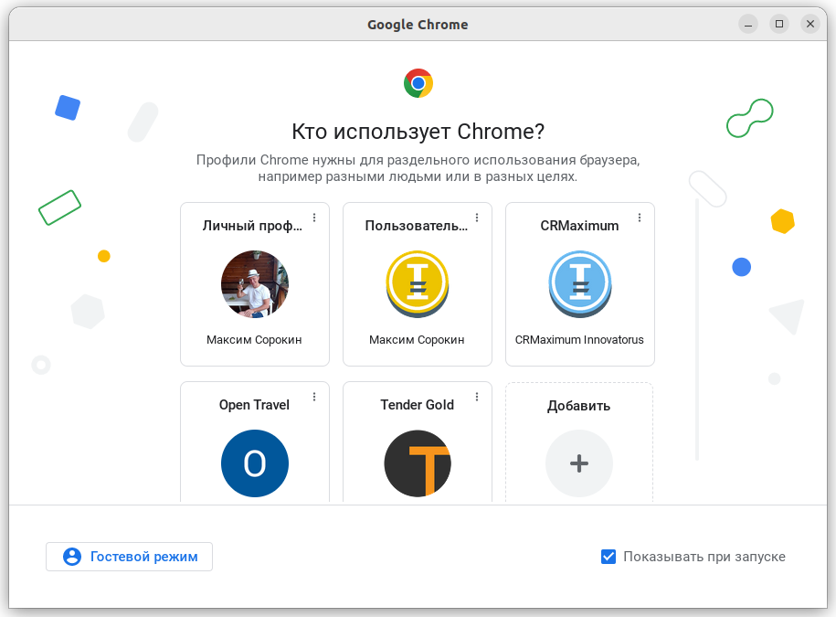Click the Личный проф… profile title
This screenshot has height=617, width=836.
pyautogui.click(x=252, y=226)
